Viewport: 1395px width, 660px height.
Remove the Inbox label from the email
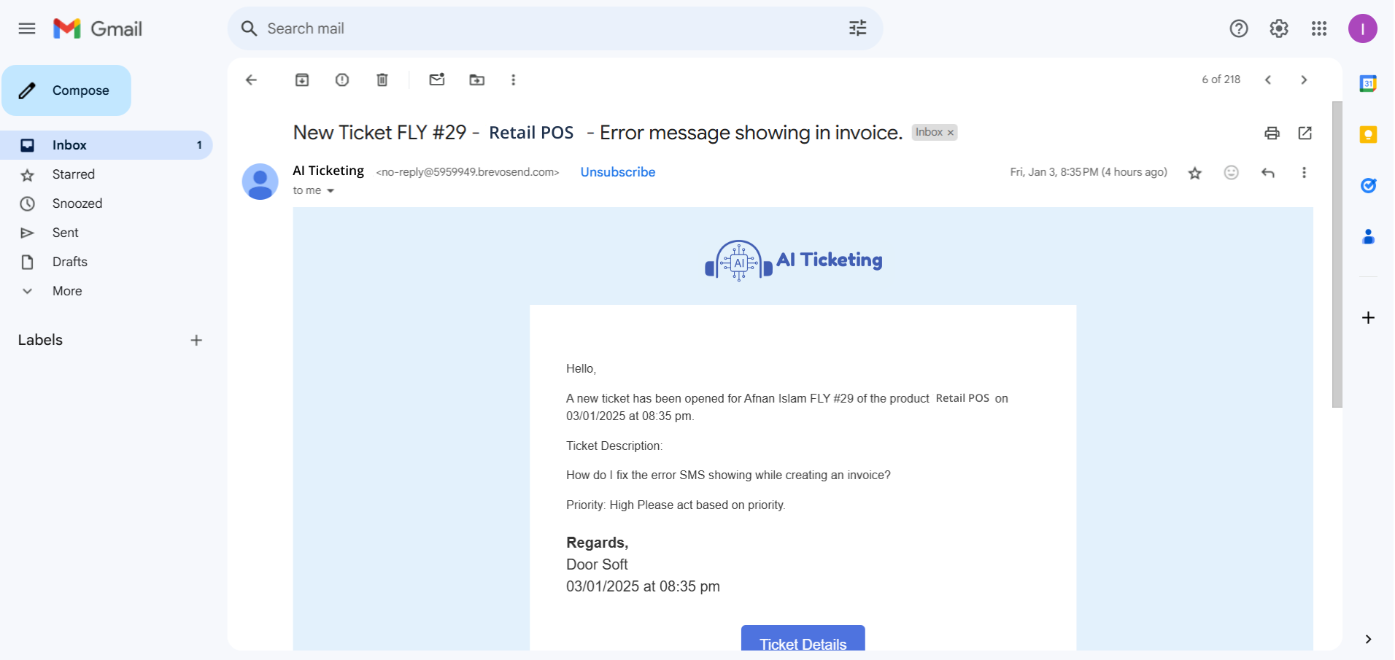[951, 133]
